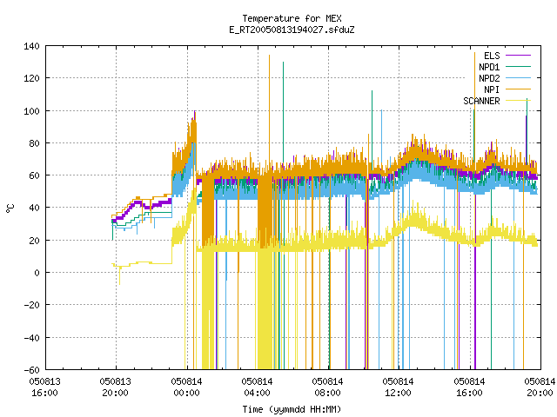Click the purple ELS legend line sample

tap(518, 56)
